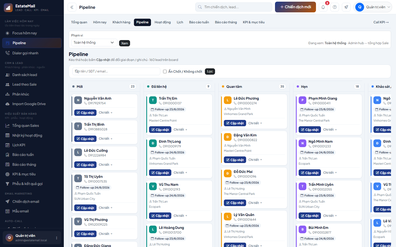Select the active Pipeline tab
396x247 pixels.
(142, 22)
